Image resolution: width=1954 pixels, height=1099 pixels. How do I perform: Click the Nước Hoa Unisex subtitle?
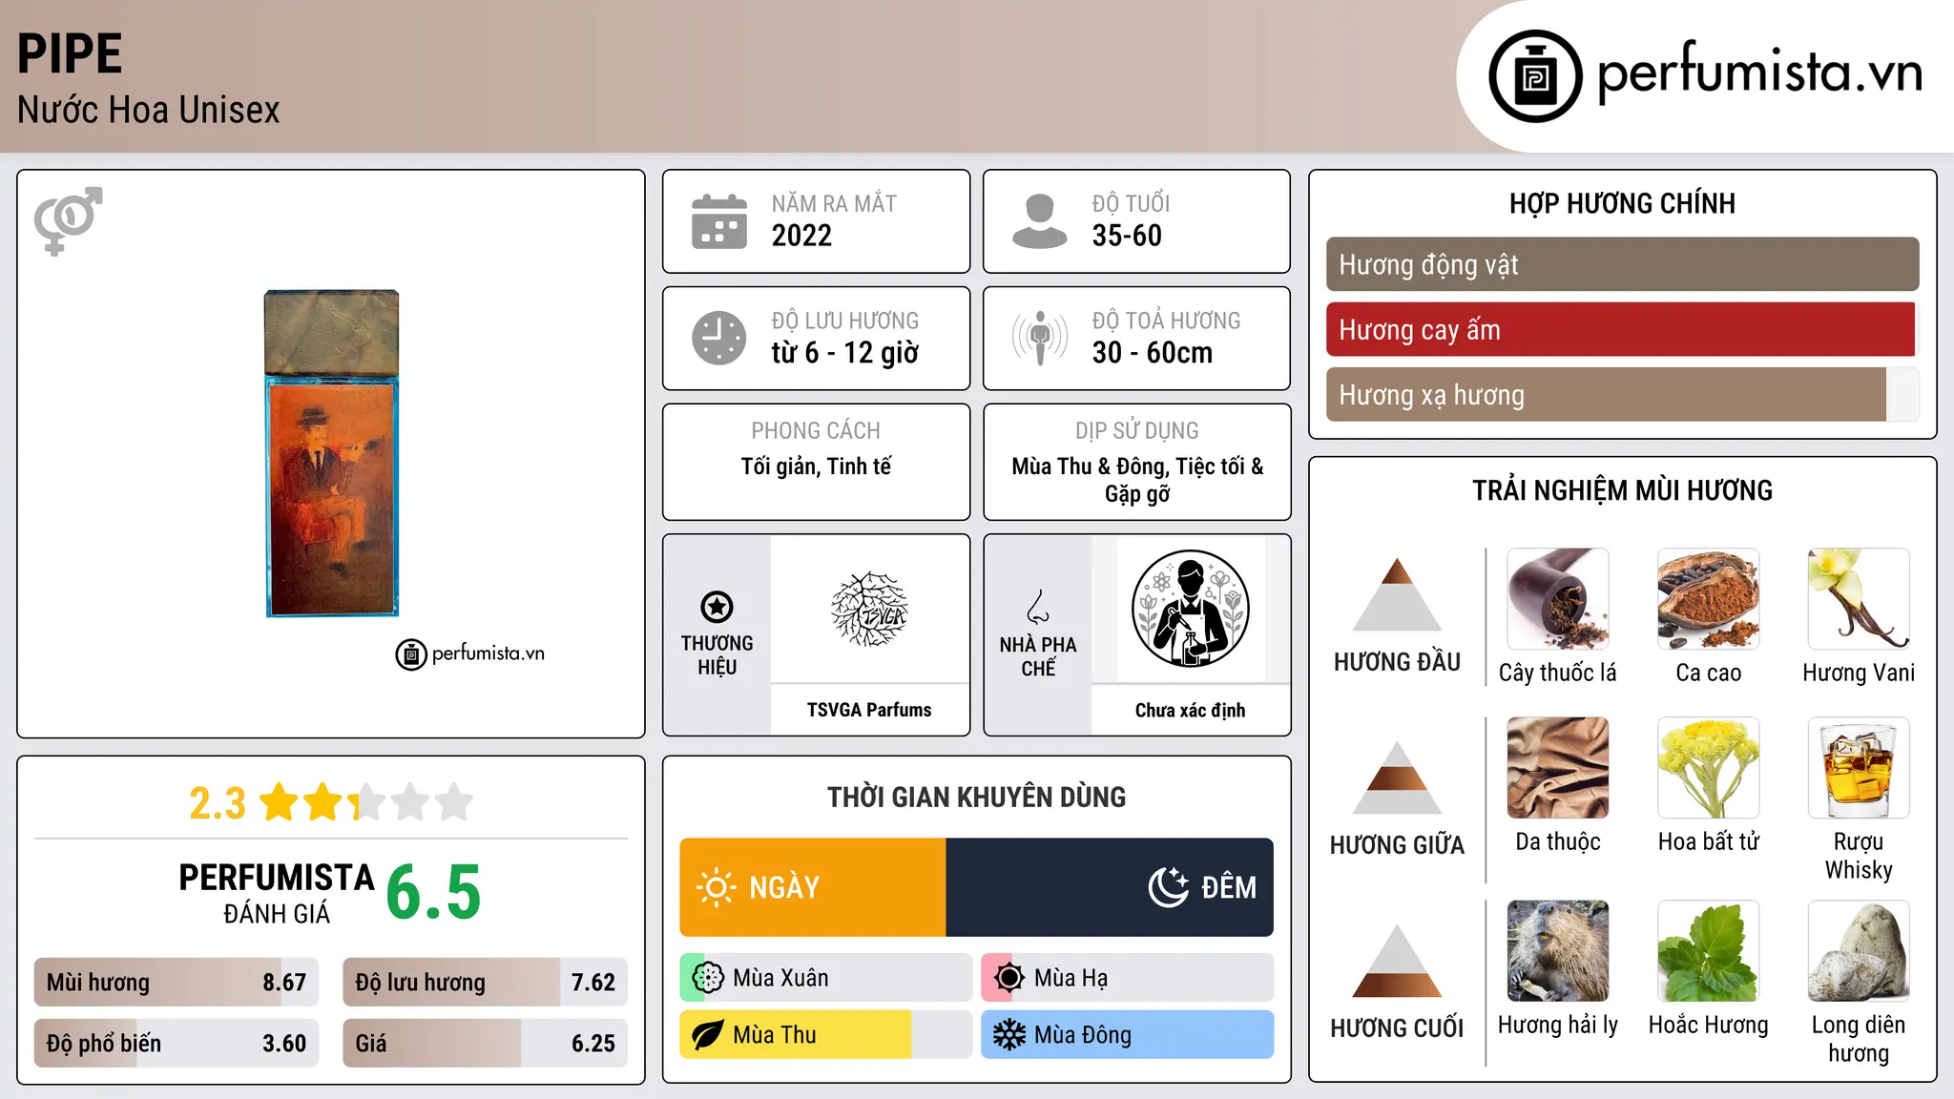click(x=149, y=110)
